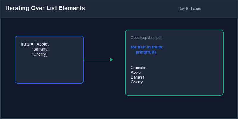Image resolution: width=238 pixels, height=119 pixels.
Task: Click the 'print(fruit)' code line
Action: point(146,52)
